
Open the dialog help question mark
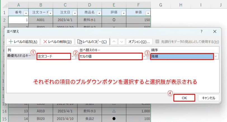point(201,31)
